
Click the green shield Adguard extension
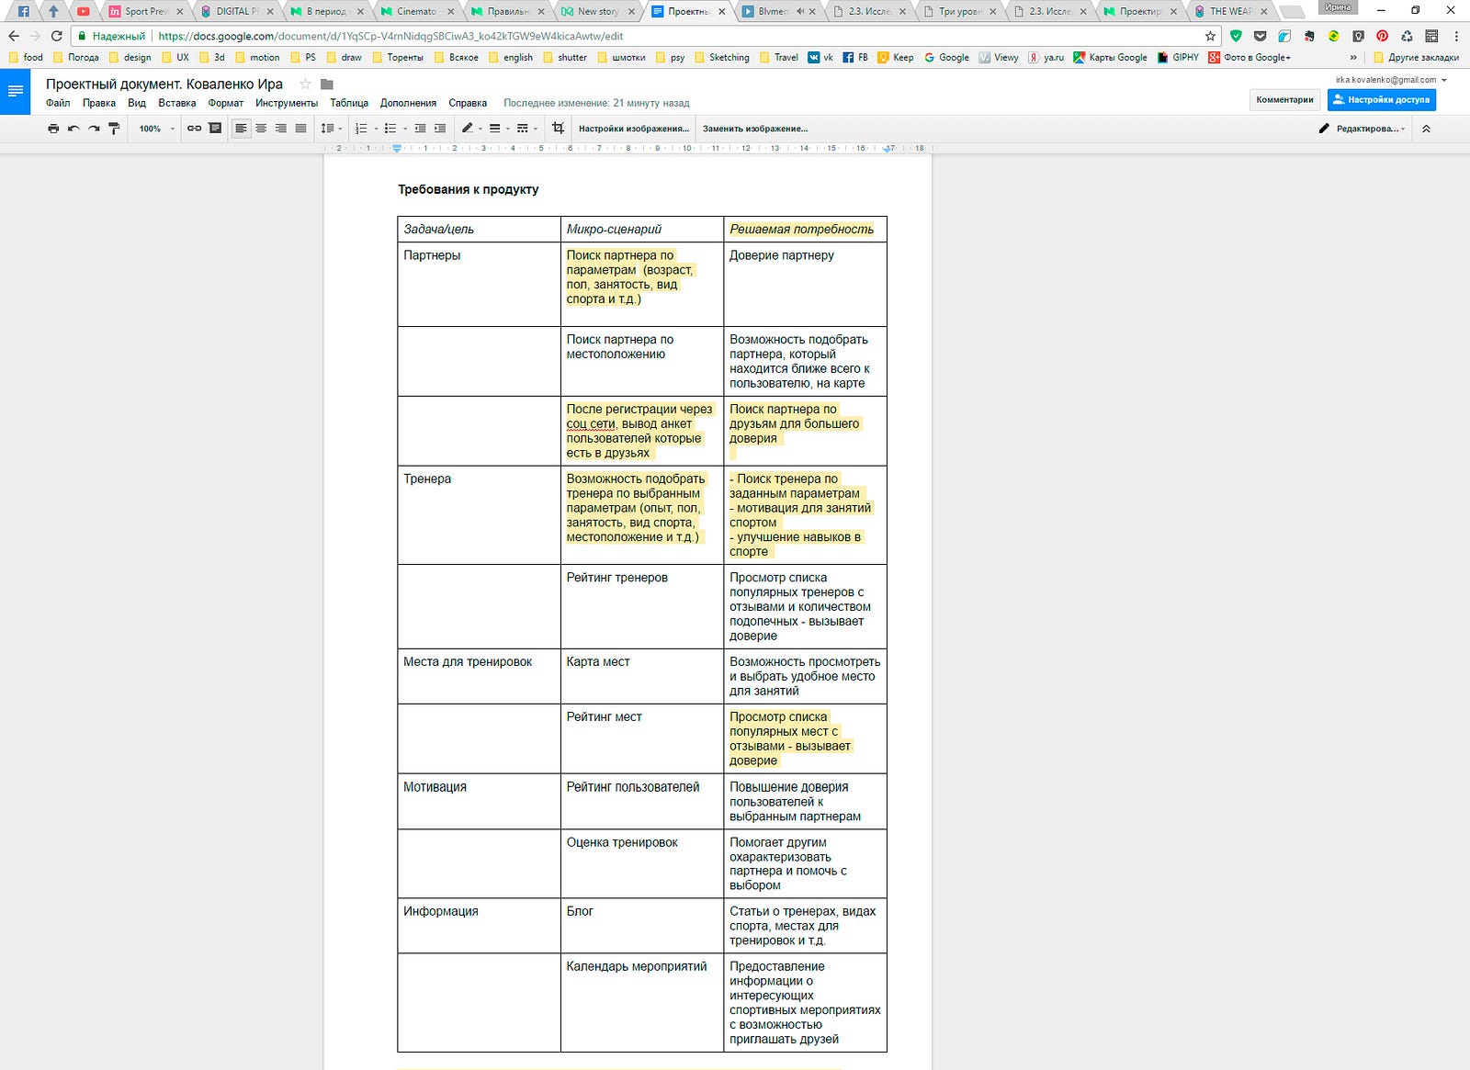1236,36
